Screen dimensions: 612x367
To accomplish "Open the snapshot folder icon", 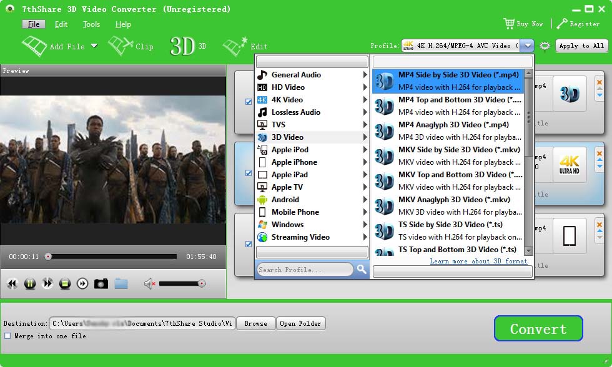I will pyautogui.click(x=121, y=283).
